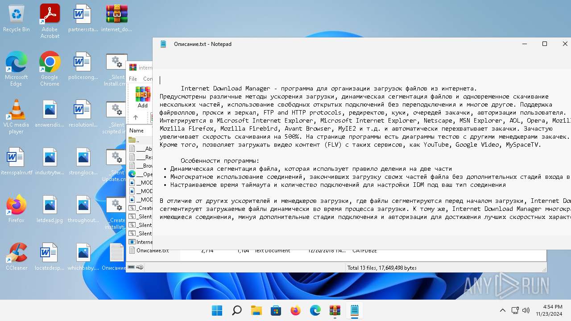Open Firefox from the taskbar
The image size is (571, 321).
point(296,310)
